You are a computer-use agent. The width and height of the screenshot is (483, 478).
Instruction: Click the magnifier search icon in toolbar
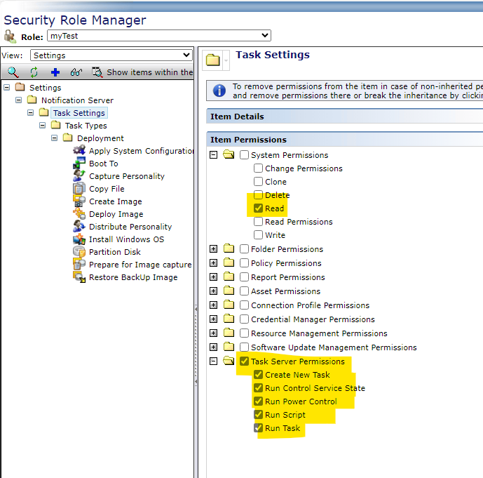pyautogui.click(x=13, y=72)
